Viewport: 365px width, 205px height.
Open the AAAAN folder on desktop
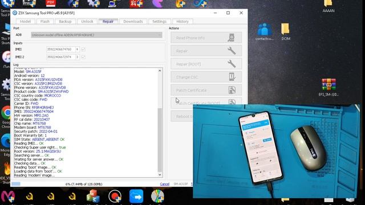[328, 6]
